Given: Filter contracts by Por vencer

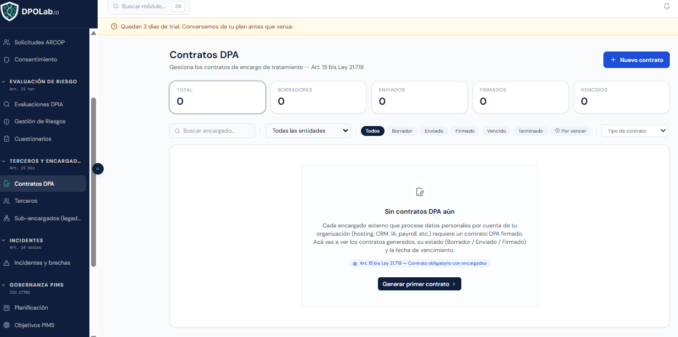Looking at the screenshot, I should (570, 131).
